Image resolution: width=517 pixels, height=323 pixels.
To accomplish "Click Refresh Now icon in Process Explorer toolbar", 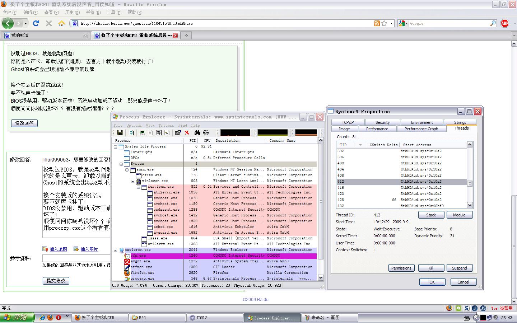I will 131,133.
